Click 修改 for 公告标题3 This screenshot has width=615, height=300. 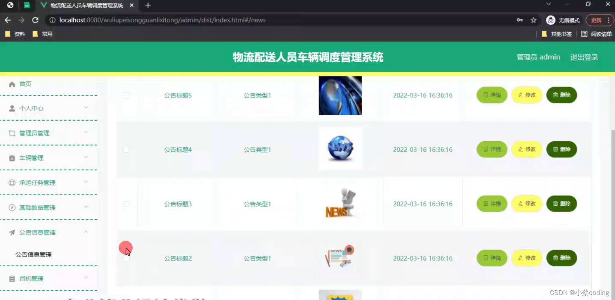tap(527, 204)
